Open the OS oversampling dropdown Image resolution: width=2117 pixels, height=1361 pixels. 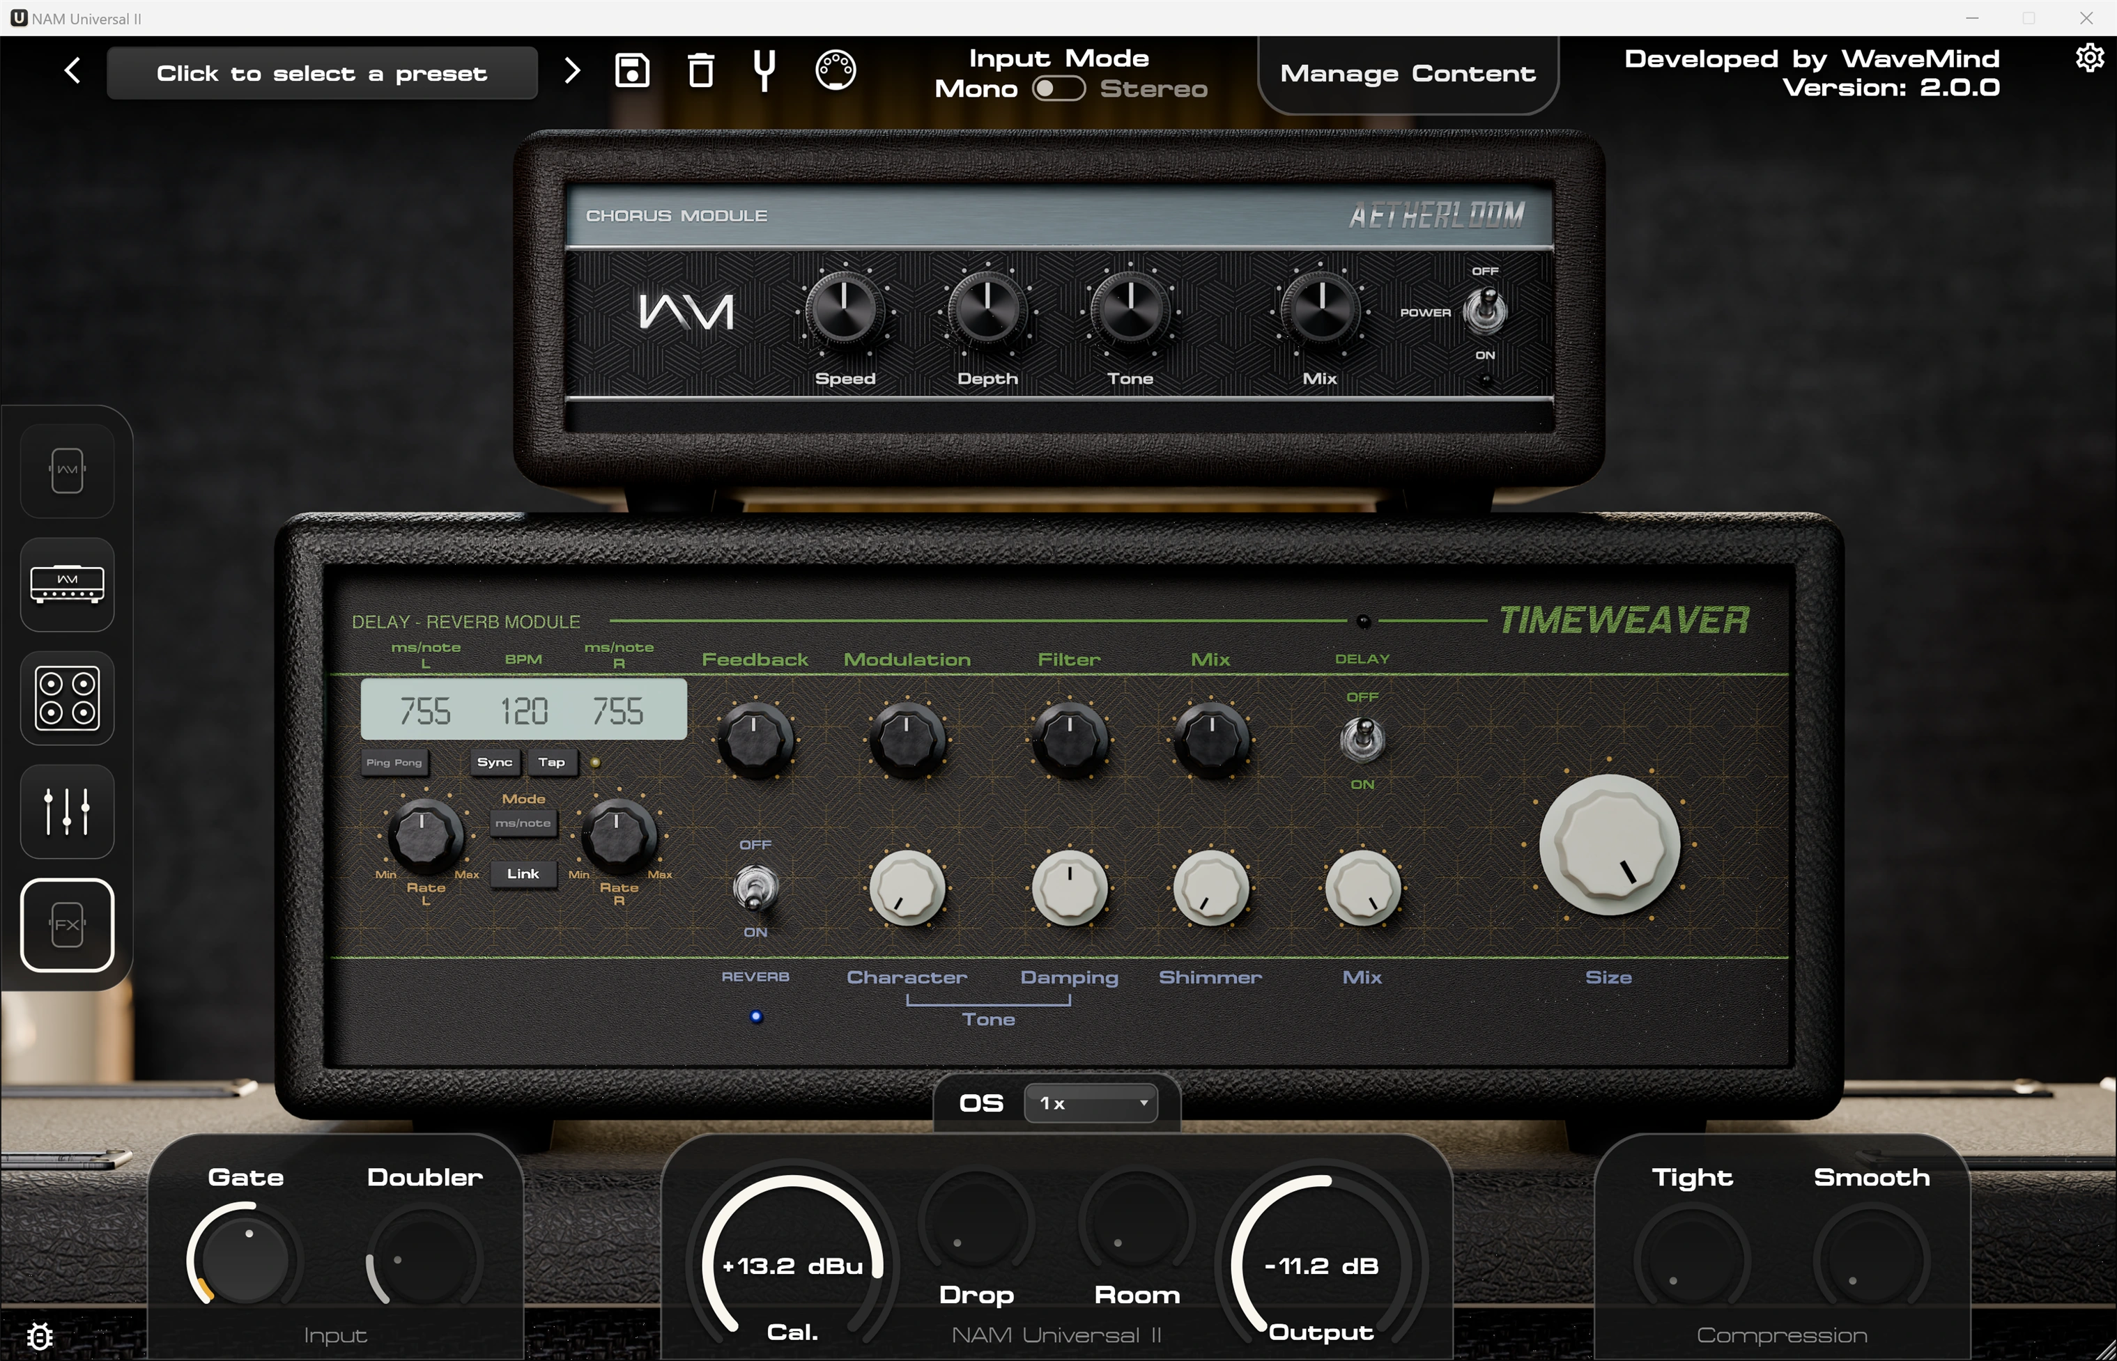[x=1091, y=1103]
